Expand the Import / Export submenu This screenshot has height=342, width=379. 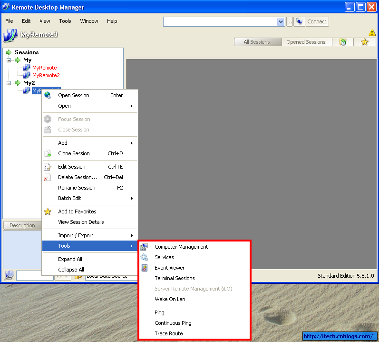90,235
